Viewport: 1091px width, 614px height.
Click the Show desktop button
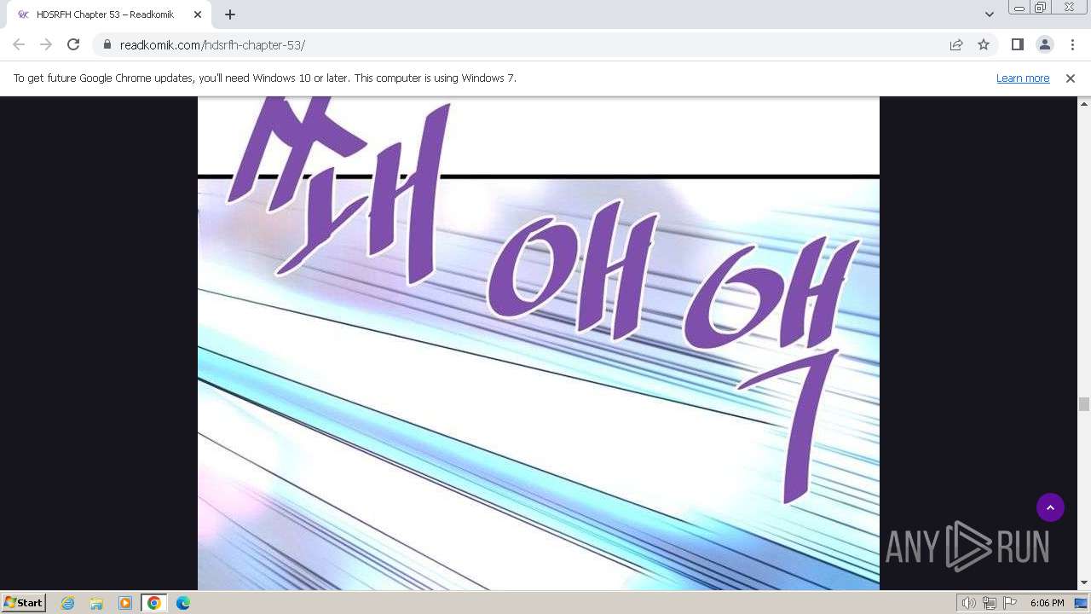pyautogui.click(x=1082, y=603)
